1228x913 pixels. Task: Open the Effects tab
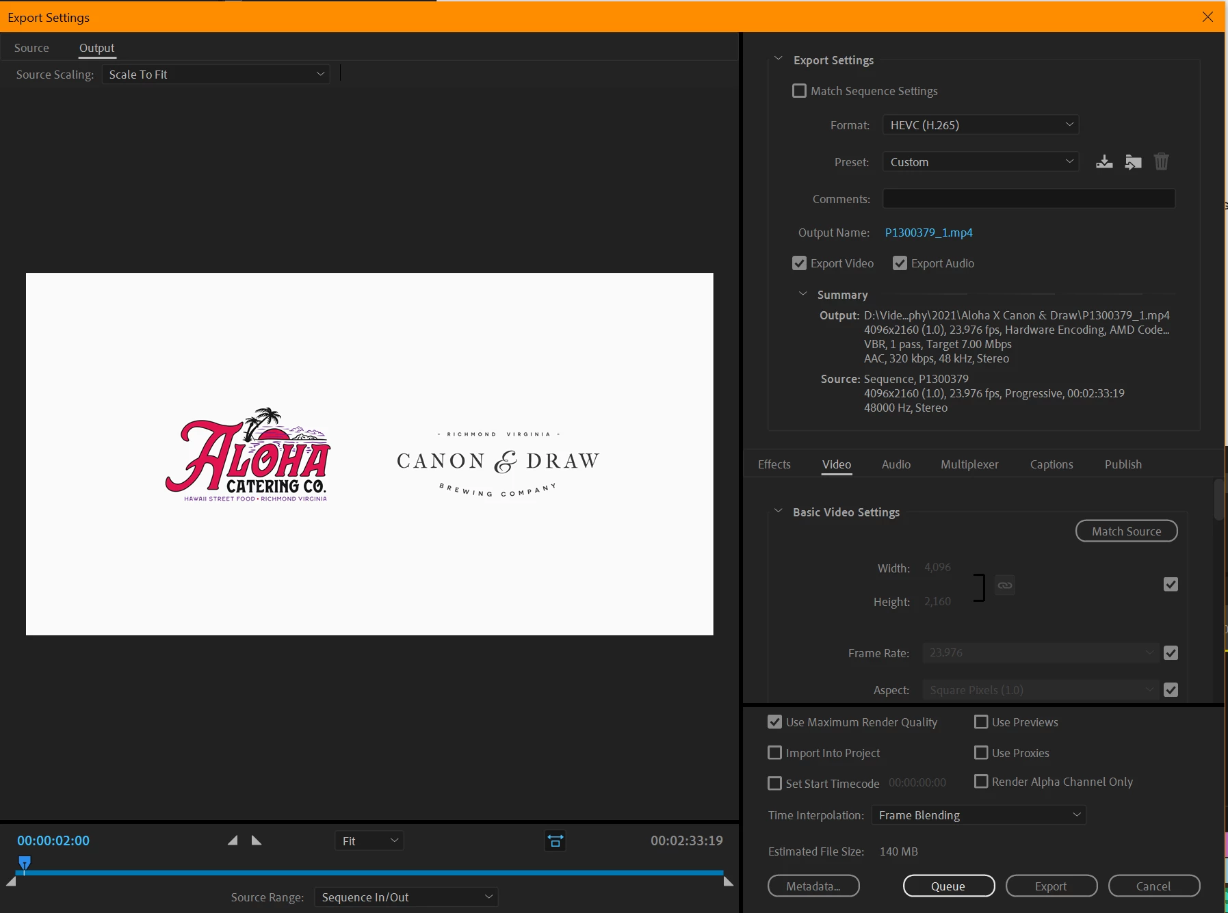coord(774,464)
